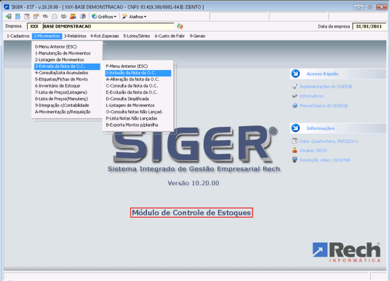The width and height of the screenshot is (389, 281).
Task: Select 6-Inventário de Estoque
Action: tap(67, 86)
